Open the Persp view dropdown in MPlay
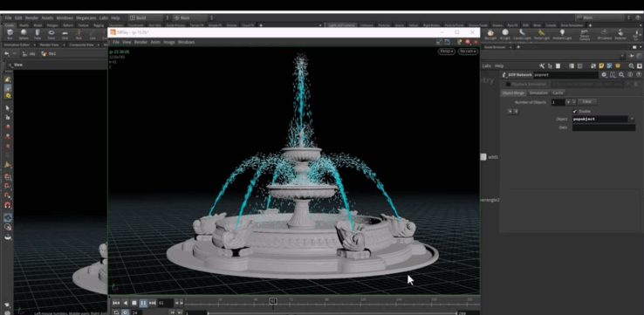The width and height of the screenshot is (644, 315). [x=447, y=51]
